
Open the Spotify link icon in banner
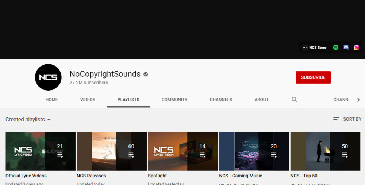pyautogui.click(x=335, y=48)
